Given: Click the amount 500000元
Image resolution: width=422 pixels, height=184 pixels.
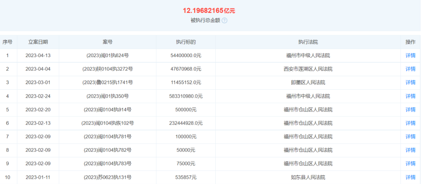Looking at the screenshot, I should point(186,110).
